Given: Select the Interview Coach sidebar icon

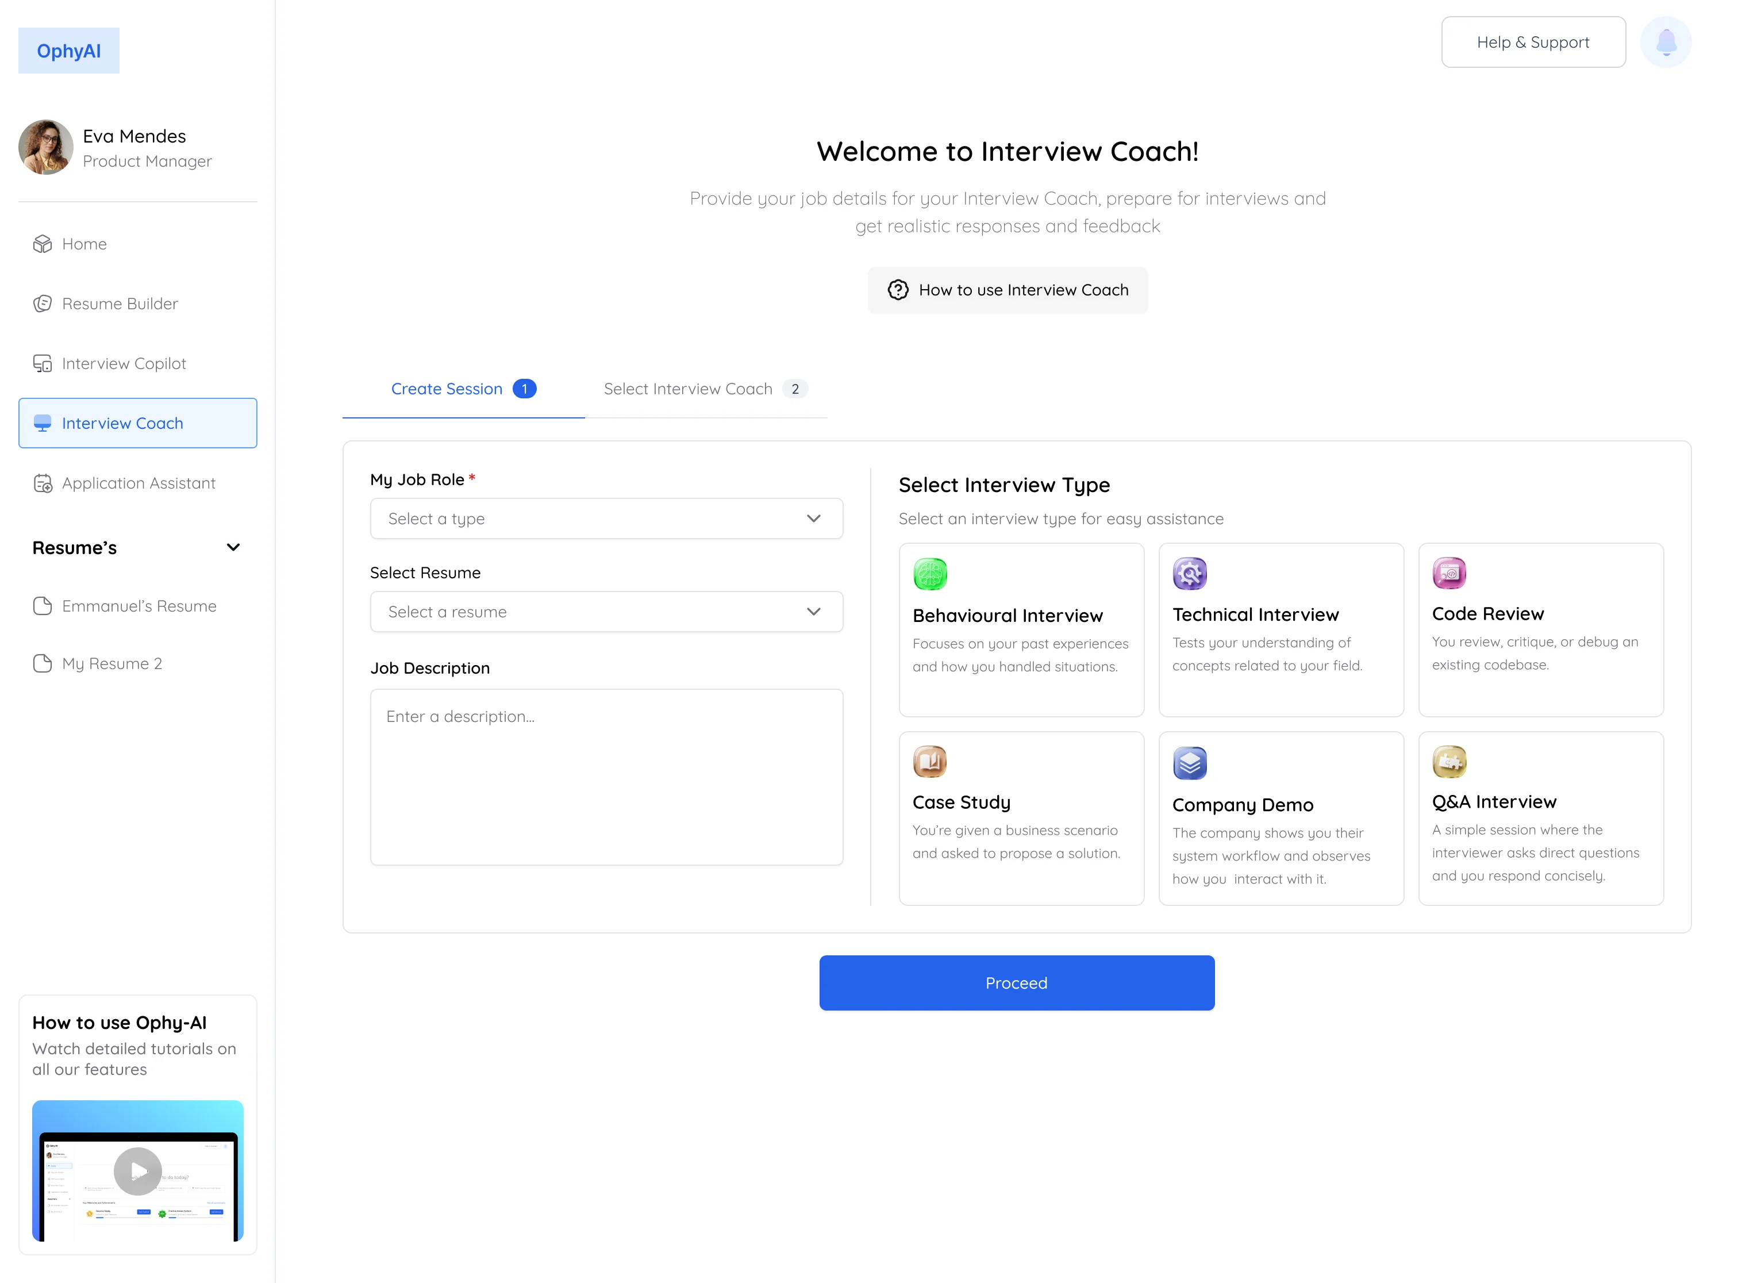Looking at the screenshot, I should pos(44,423).
